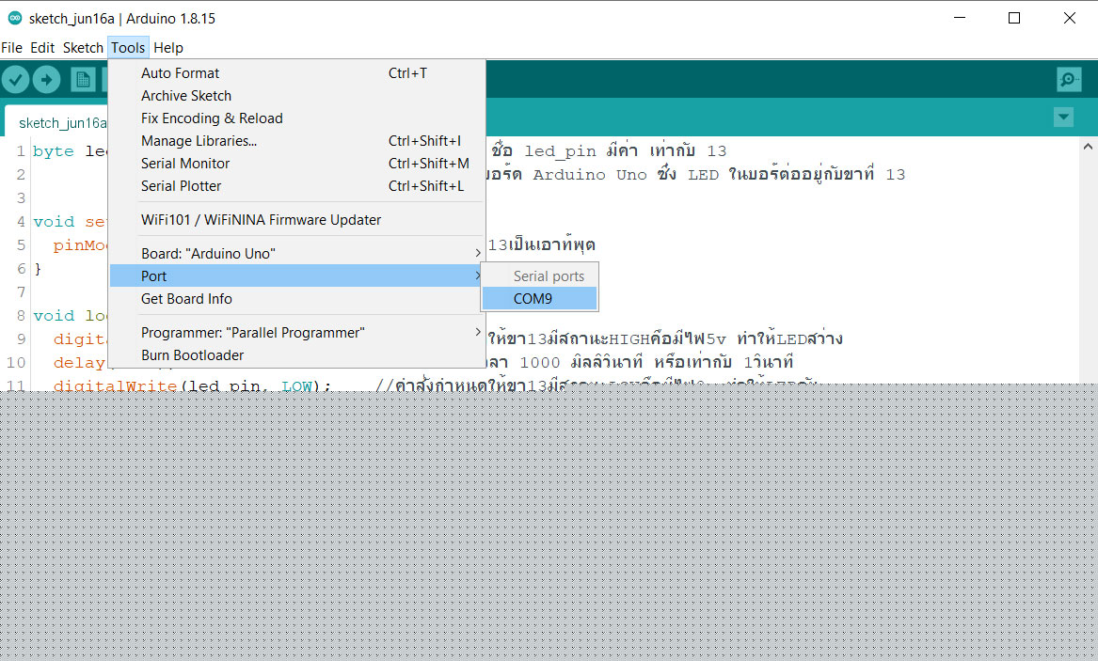Click the New sketch icon

83,80
